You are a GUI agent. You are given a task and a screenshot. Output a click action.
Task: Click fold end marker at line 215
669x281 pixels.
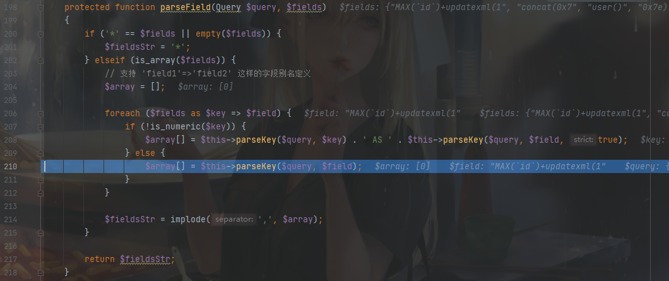[40, 233]
